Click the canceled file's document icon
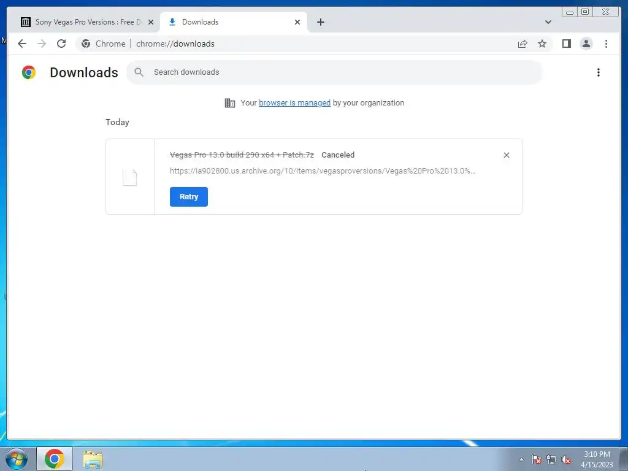The height and width of the screenshot is (471, 628). [130, 177]
